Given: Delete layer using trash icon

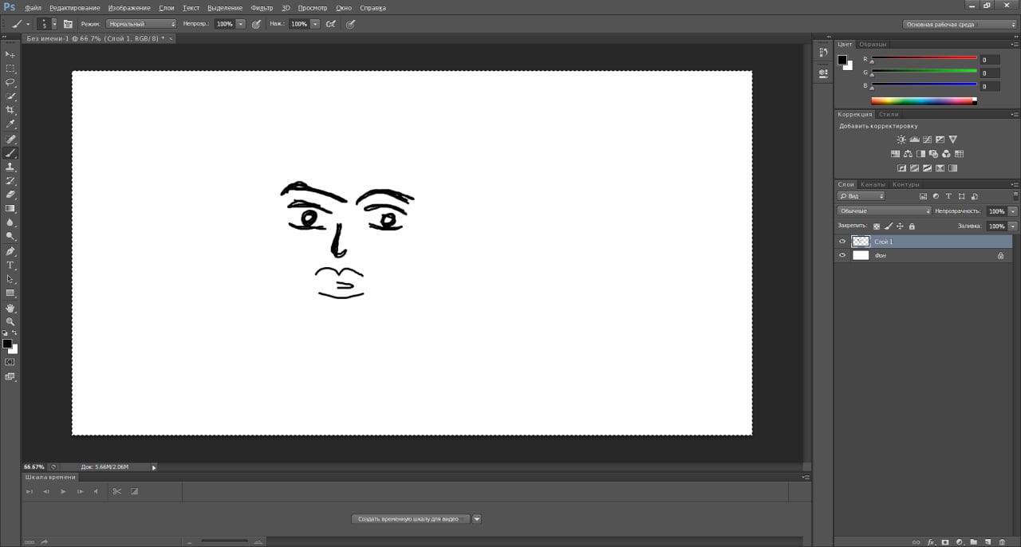Looking at the screenshot, I should pos(1002,542).
